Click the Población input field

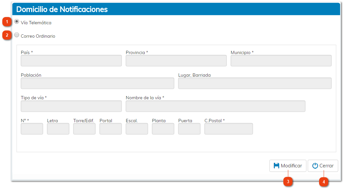coord(97,83)
